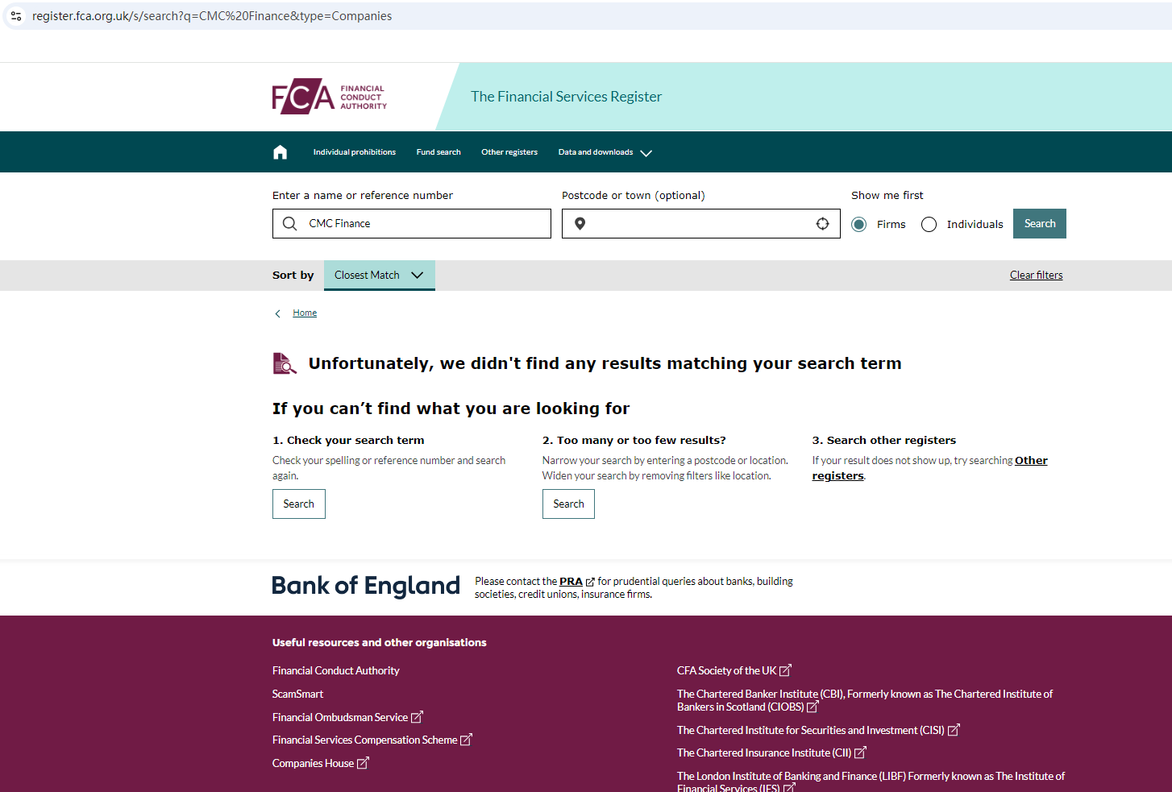Click name or reference number input field

pos(412,223)
